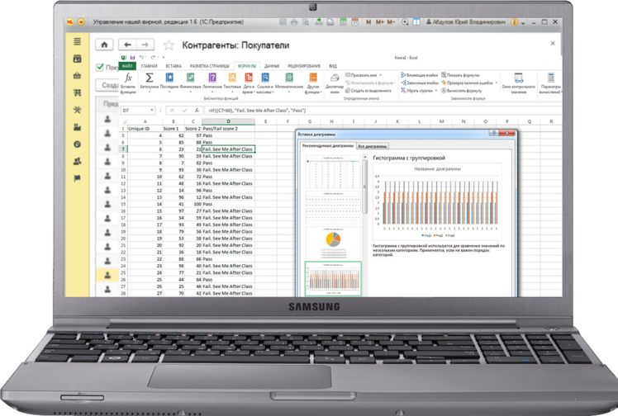Image resolution: width=618 pixels, height=416 pixels.
Task: Switch to the ВСТАВКА ribbon tab
Action: 174,66
